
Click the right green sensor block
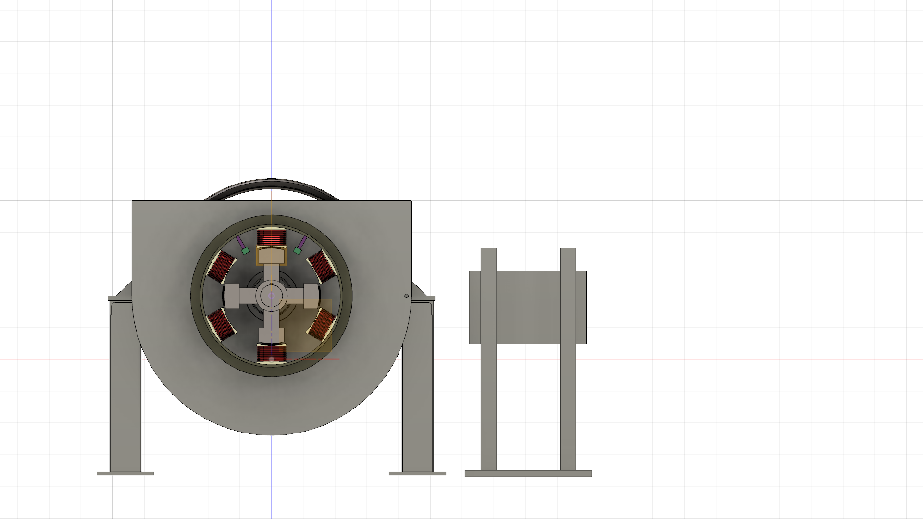tap(298, 250)
